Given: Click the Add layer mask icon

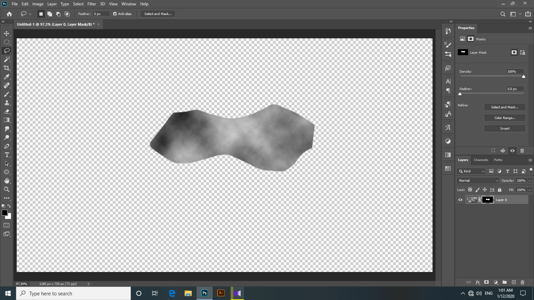Looking at the screenshot, I should pos(487,282).
